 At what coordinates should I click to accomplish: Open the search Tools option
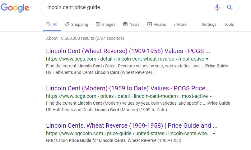click(x=229, y=24)
